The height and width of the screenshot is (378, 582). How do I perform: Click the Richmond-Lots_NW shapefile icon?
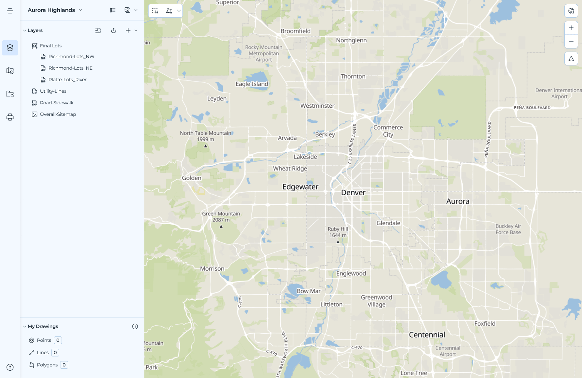point(43,57)
